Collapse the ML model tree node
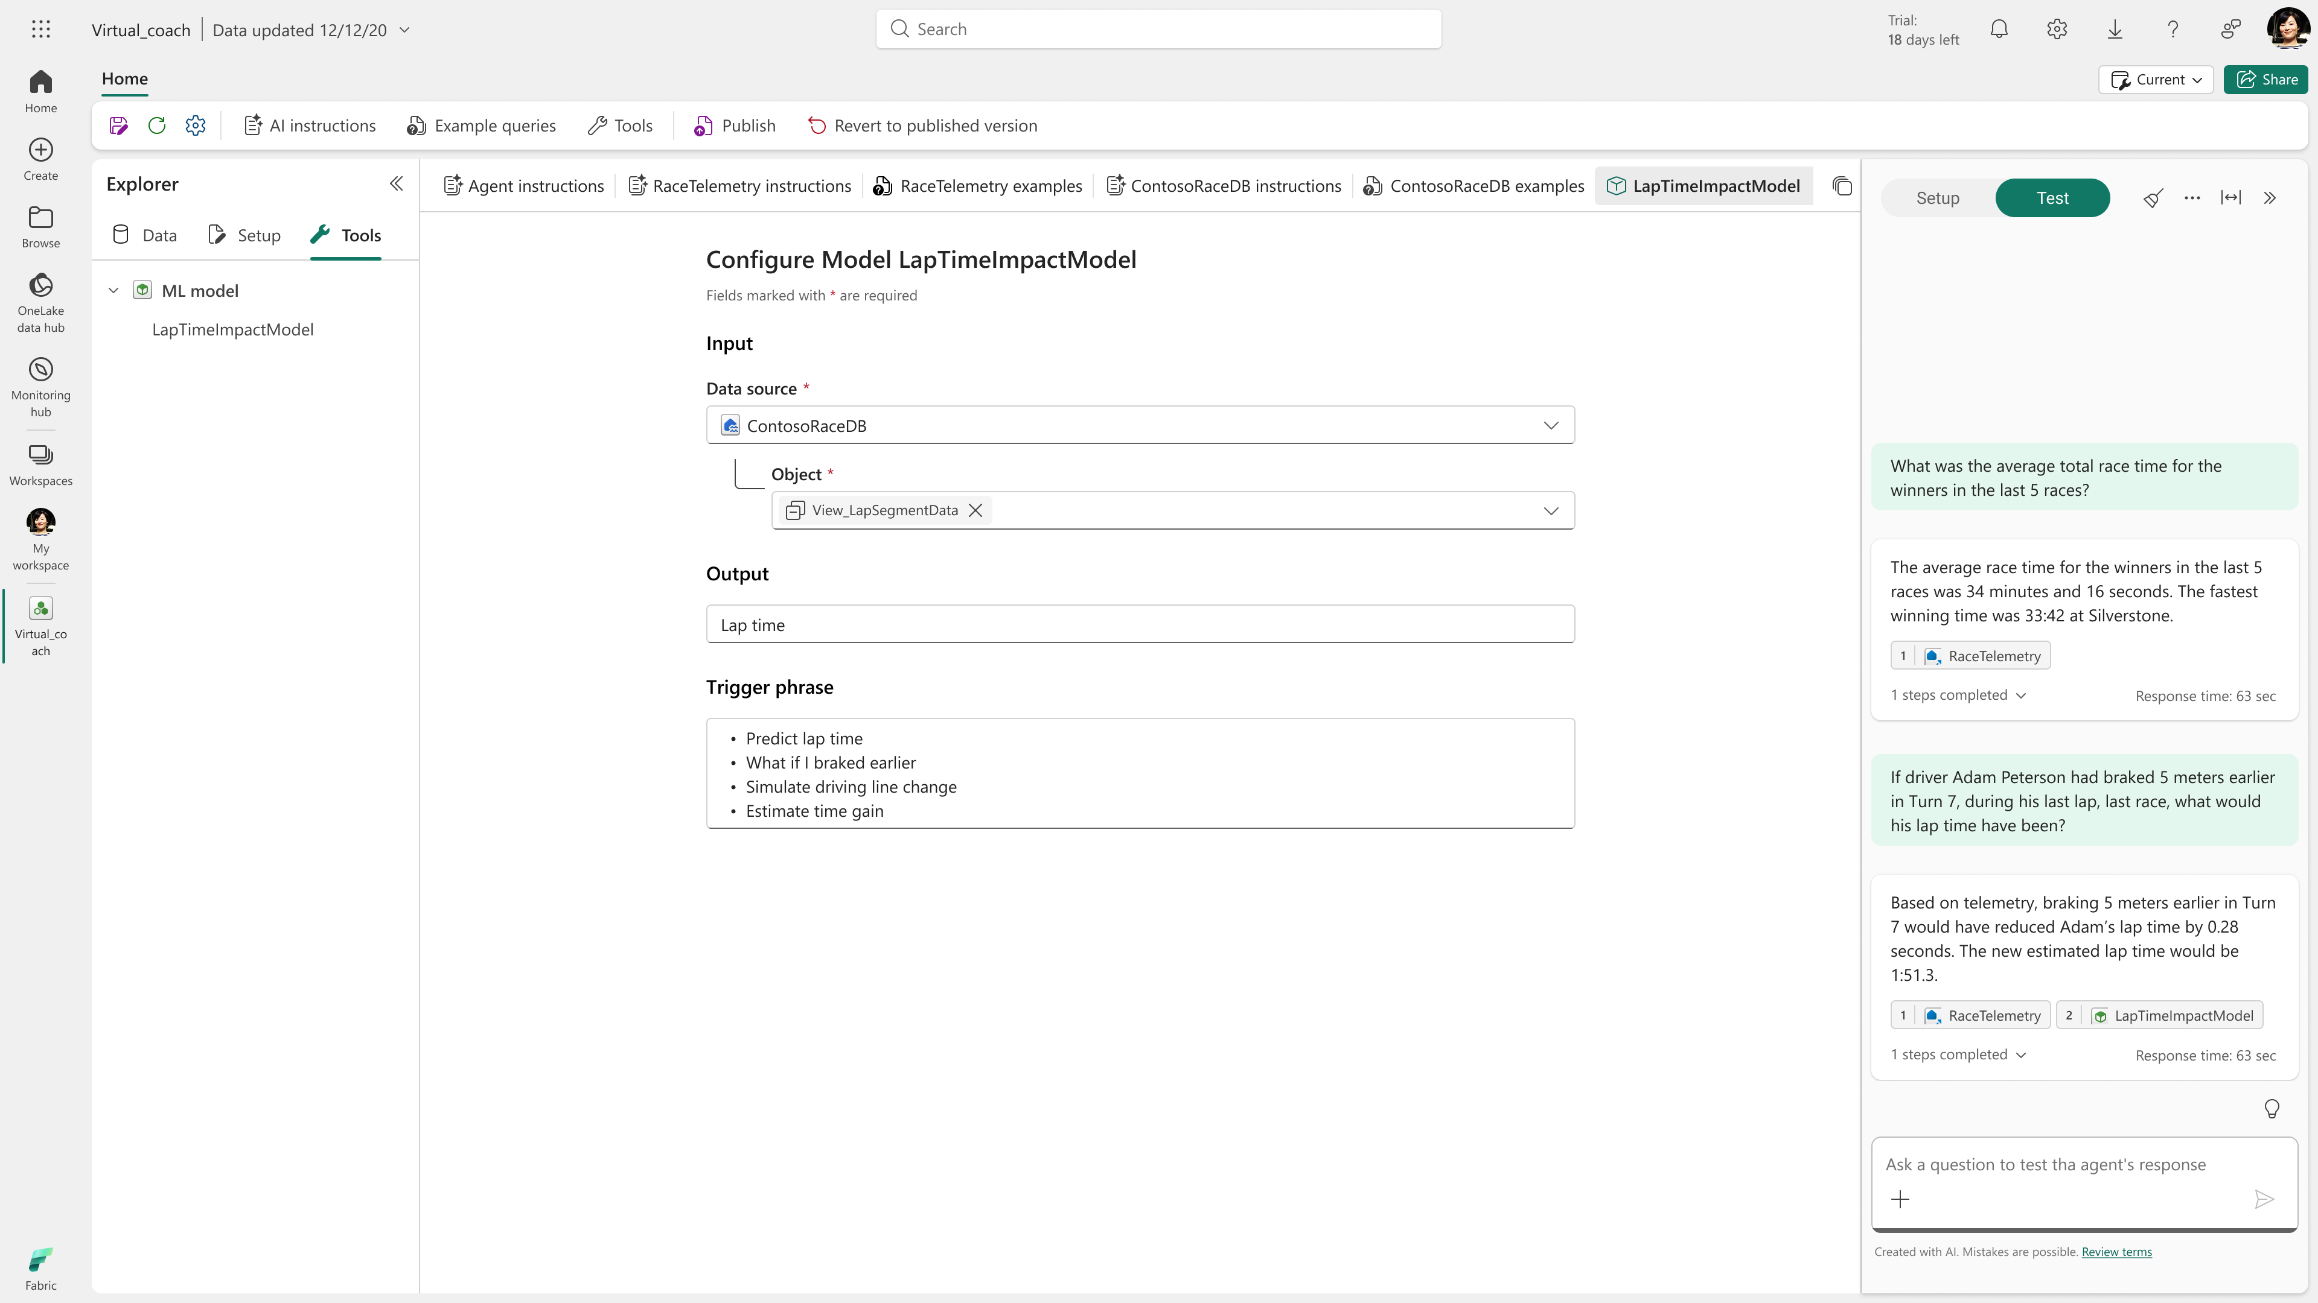Screen dimensions: 2318x1303 [113, 290]
